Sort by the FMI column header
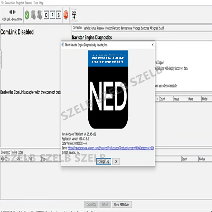This screenshot has height=212, width=212. point(35,159)
